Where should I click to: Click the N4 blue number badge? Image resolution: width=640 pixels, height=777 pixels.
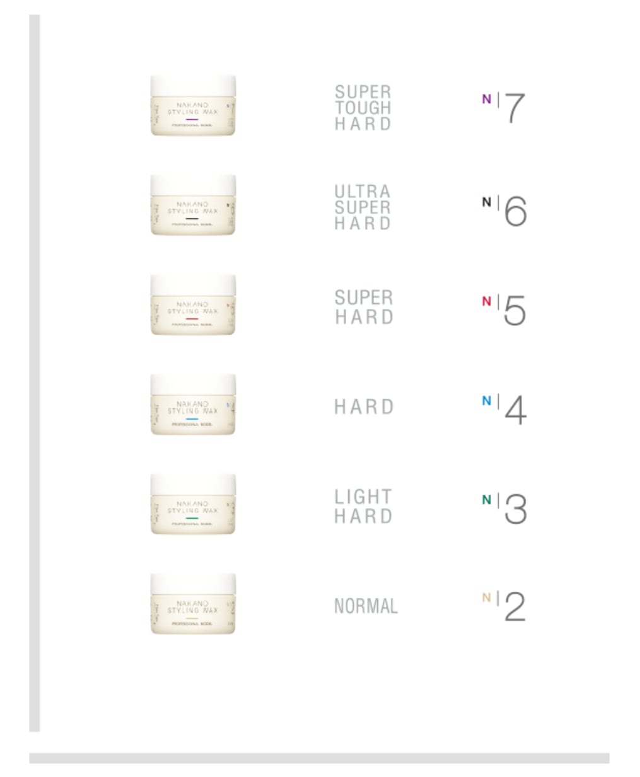[504, 409]
